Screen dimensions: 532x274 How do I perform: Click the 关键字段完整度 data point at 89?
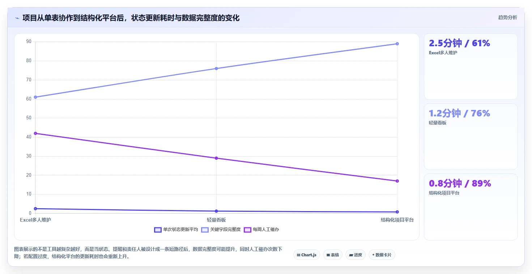[x=397, y=44]
